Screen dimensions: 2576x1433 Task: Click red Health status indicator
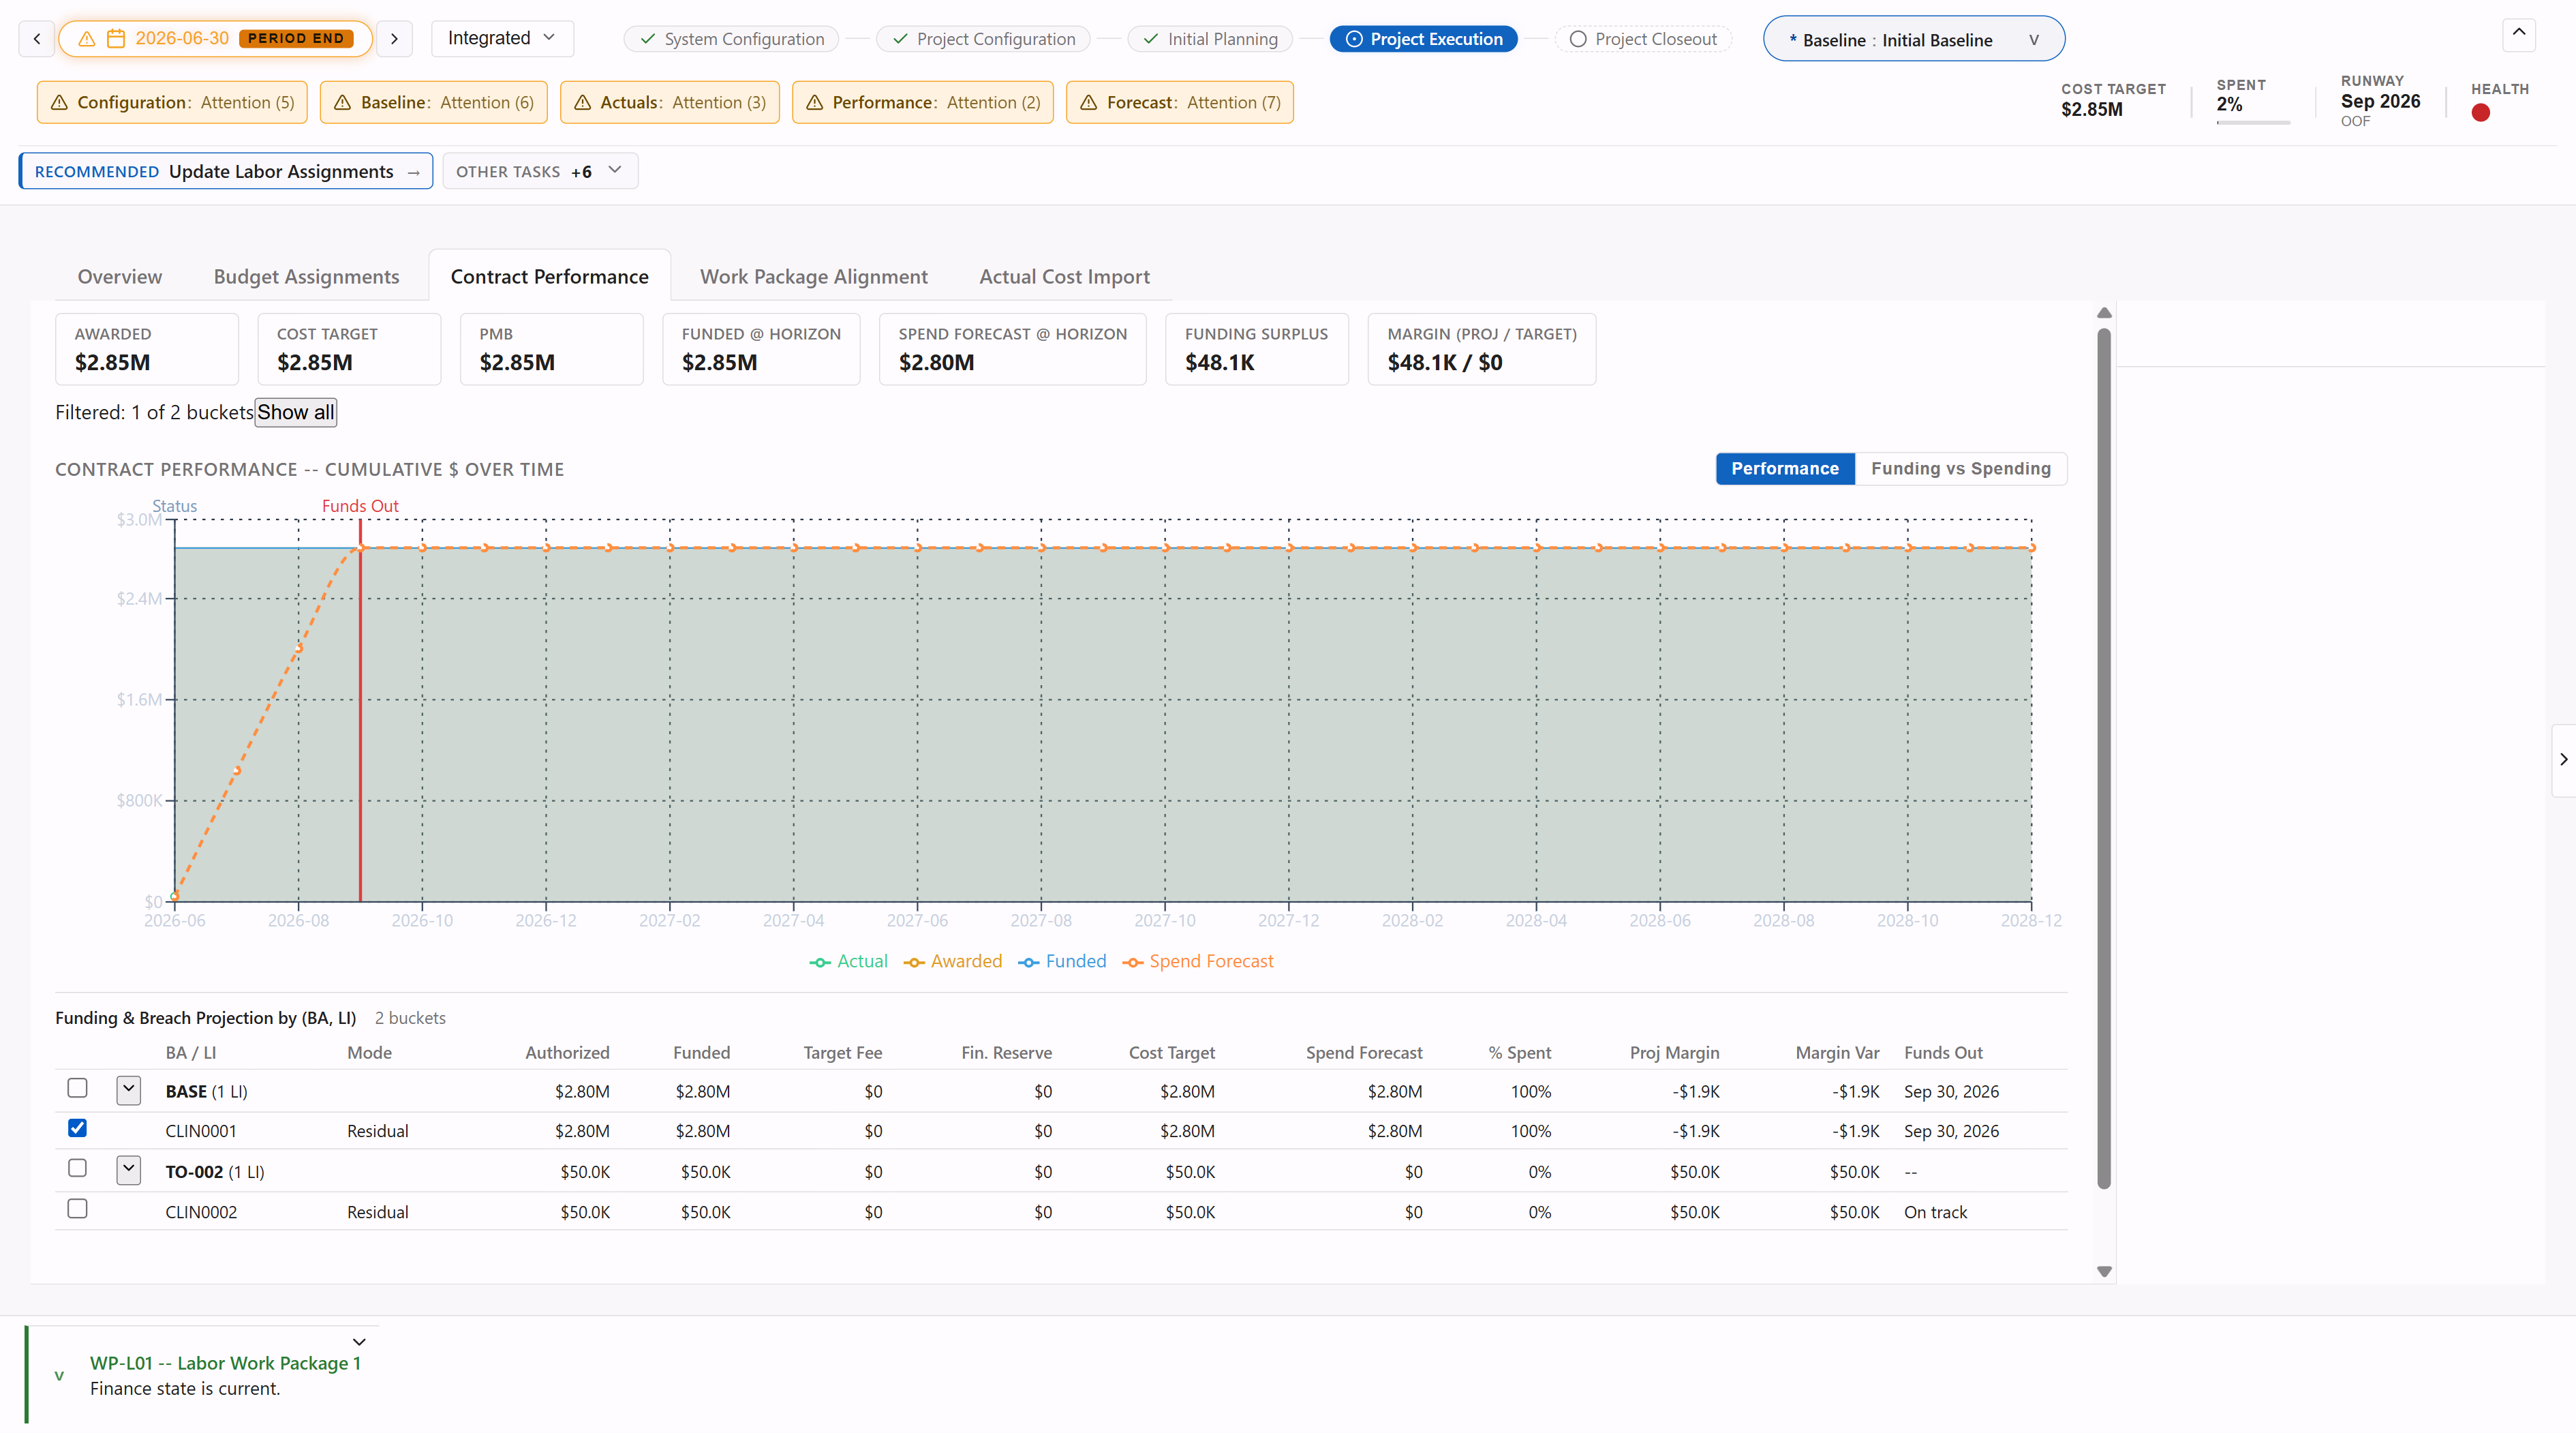pos(2480,113)
